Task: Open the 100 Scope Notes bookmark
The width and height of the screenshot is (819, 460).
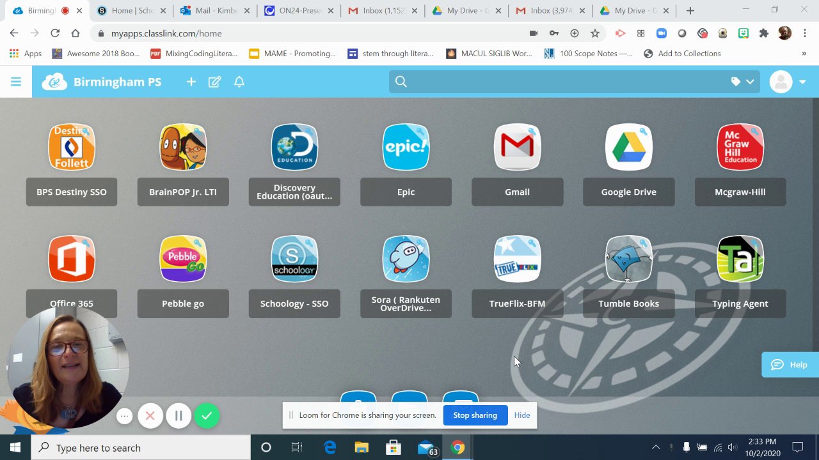Action: 588,54
